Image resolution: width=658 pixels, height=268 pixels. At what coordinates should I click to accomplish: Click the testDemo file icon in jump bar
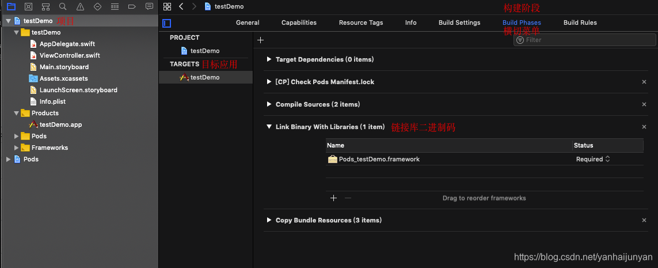click(208, 6)
